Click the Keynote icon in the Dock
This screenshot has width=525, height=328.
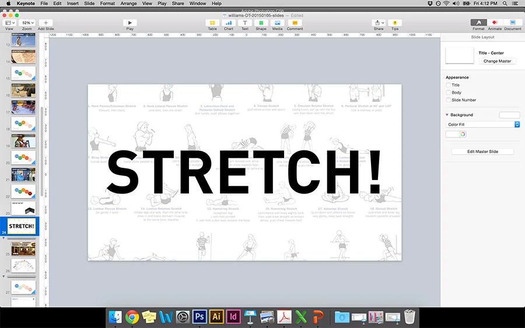point(250,316)
